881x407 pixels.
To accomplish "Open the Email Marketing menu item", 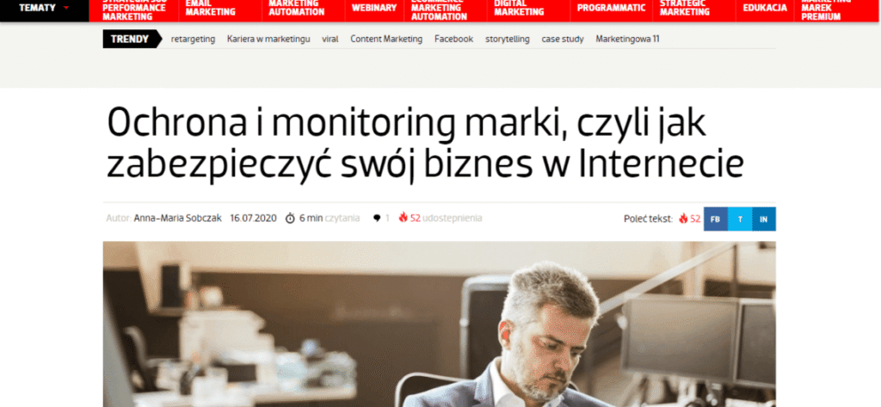I will point(210,8).
